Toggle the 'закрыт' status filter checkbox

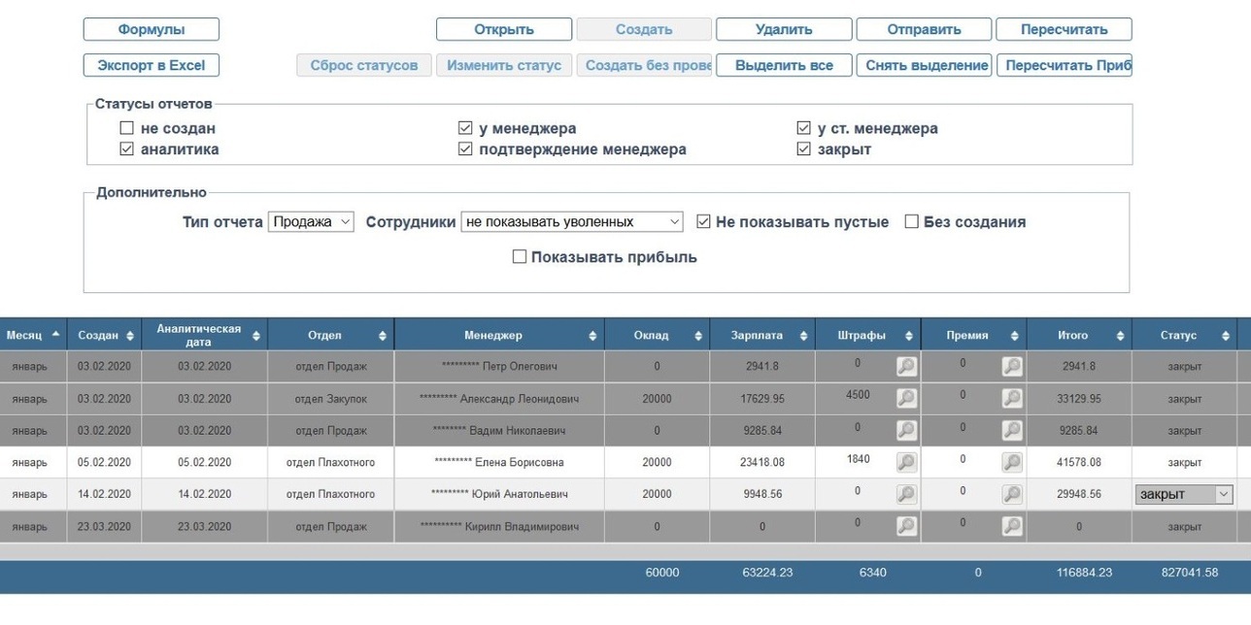803,149
